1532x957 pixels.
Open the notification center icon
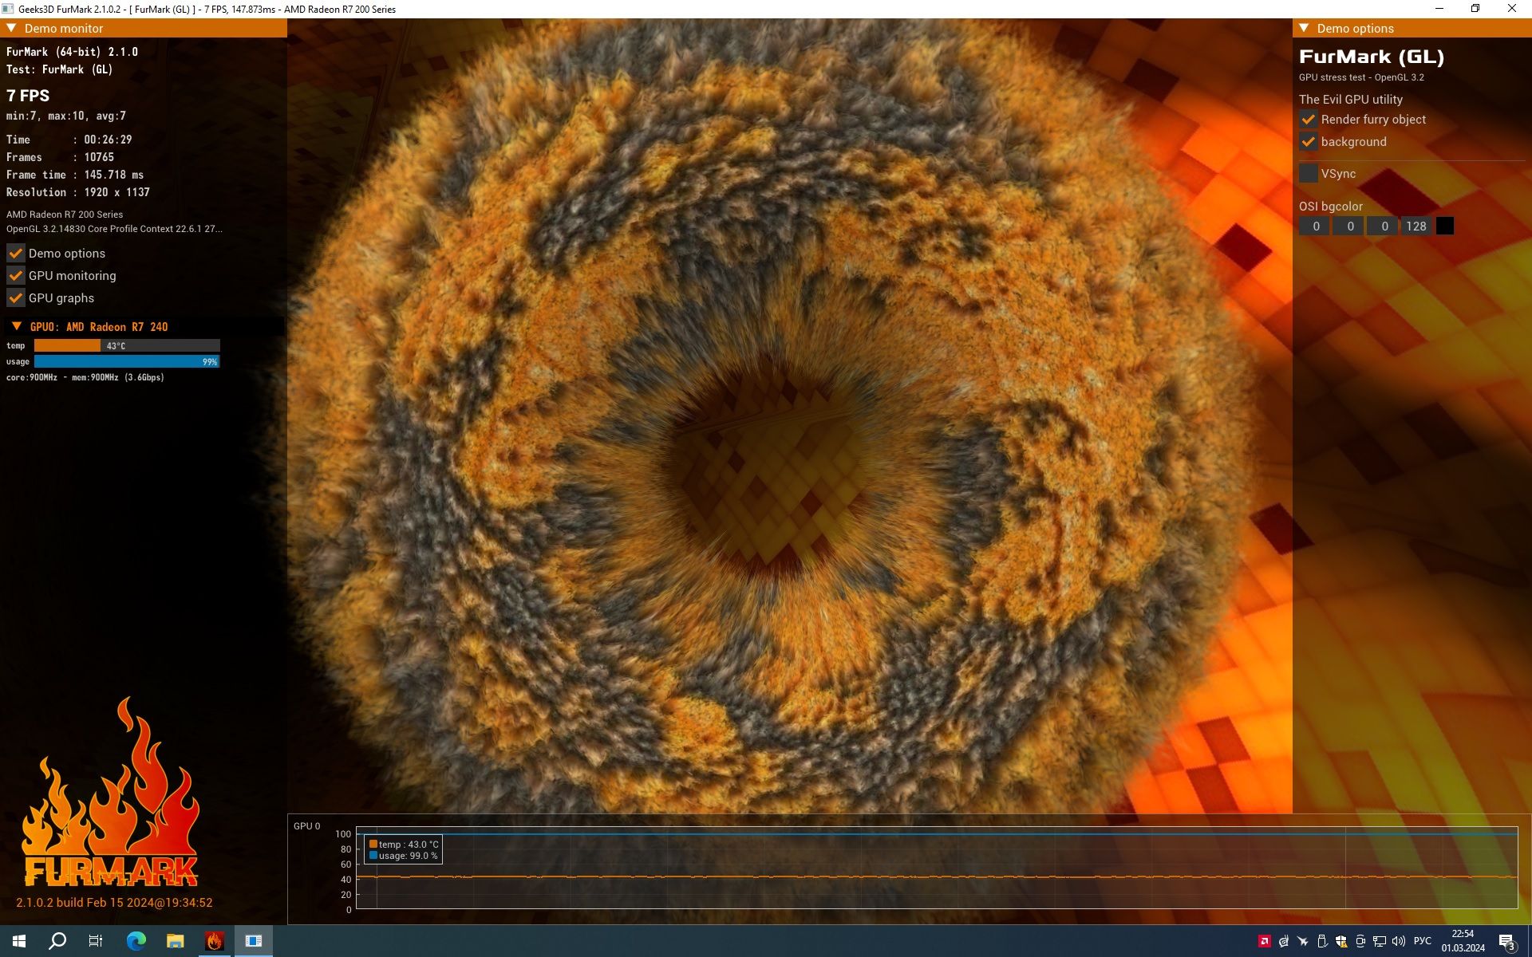pos(1506,942)
